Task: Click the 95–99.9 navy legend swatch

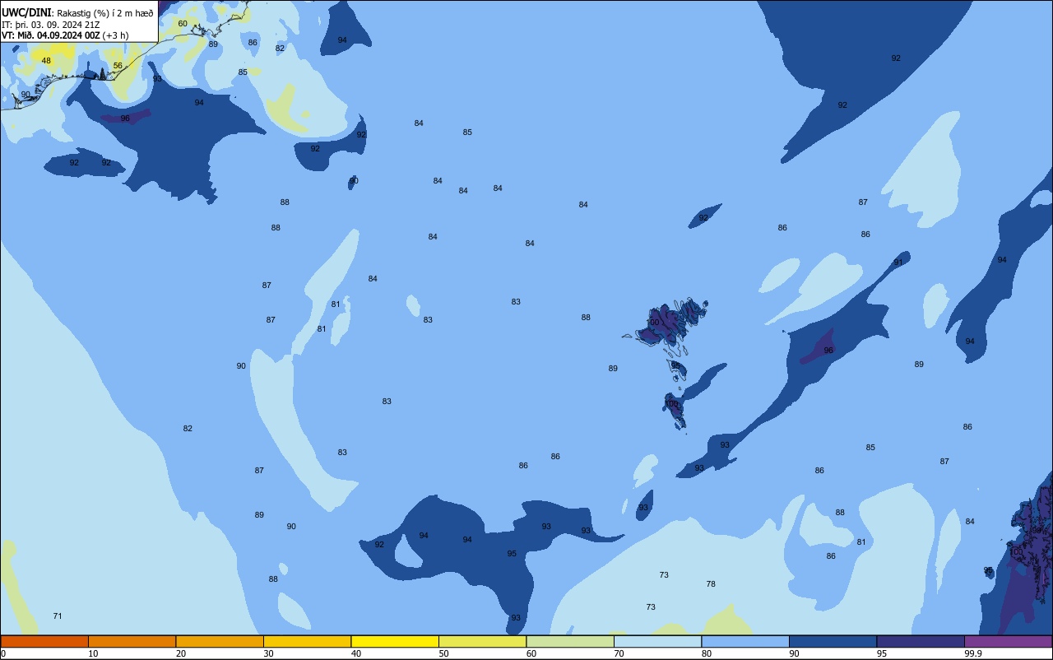Action: coord(921,641)
